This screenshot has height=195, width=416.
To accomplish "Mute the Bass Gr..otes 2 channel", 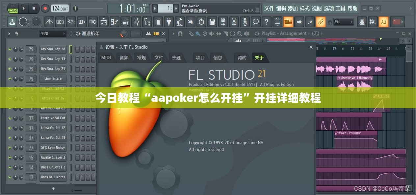I will tap(10, 167).
